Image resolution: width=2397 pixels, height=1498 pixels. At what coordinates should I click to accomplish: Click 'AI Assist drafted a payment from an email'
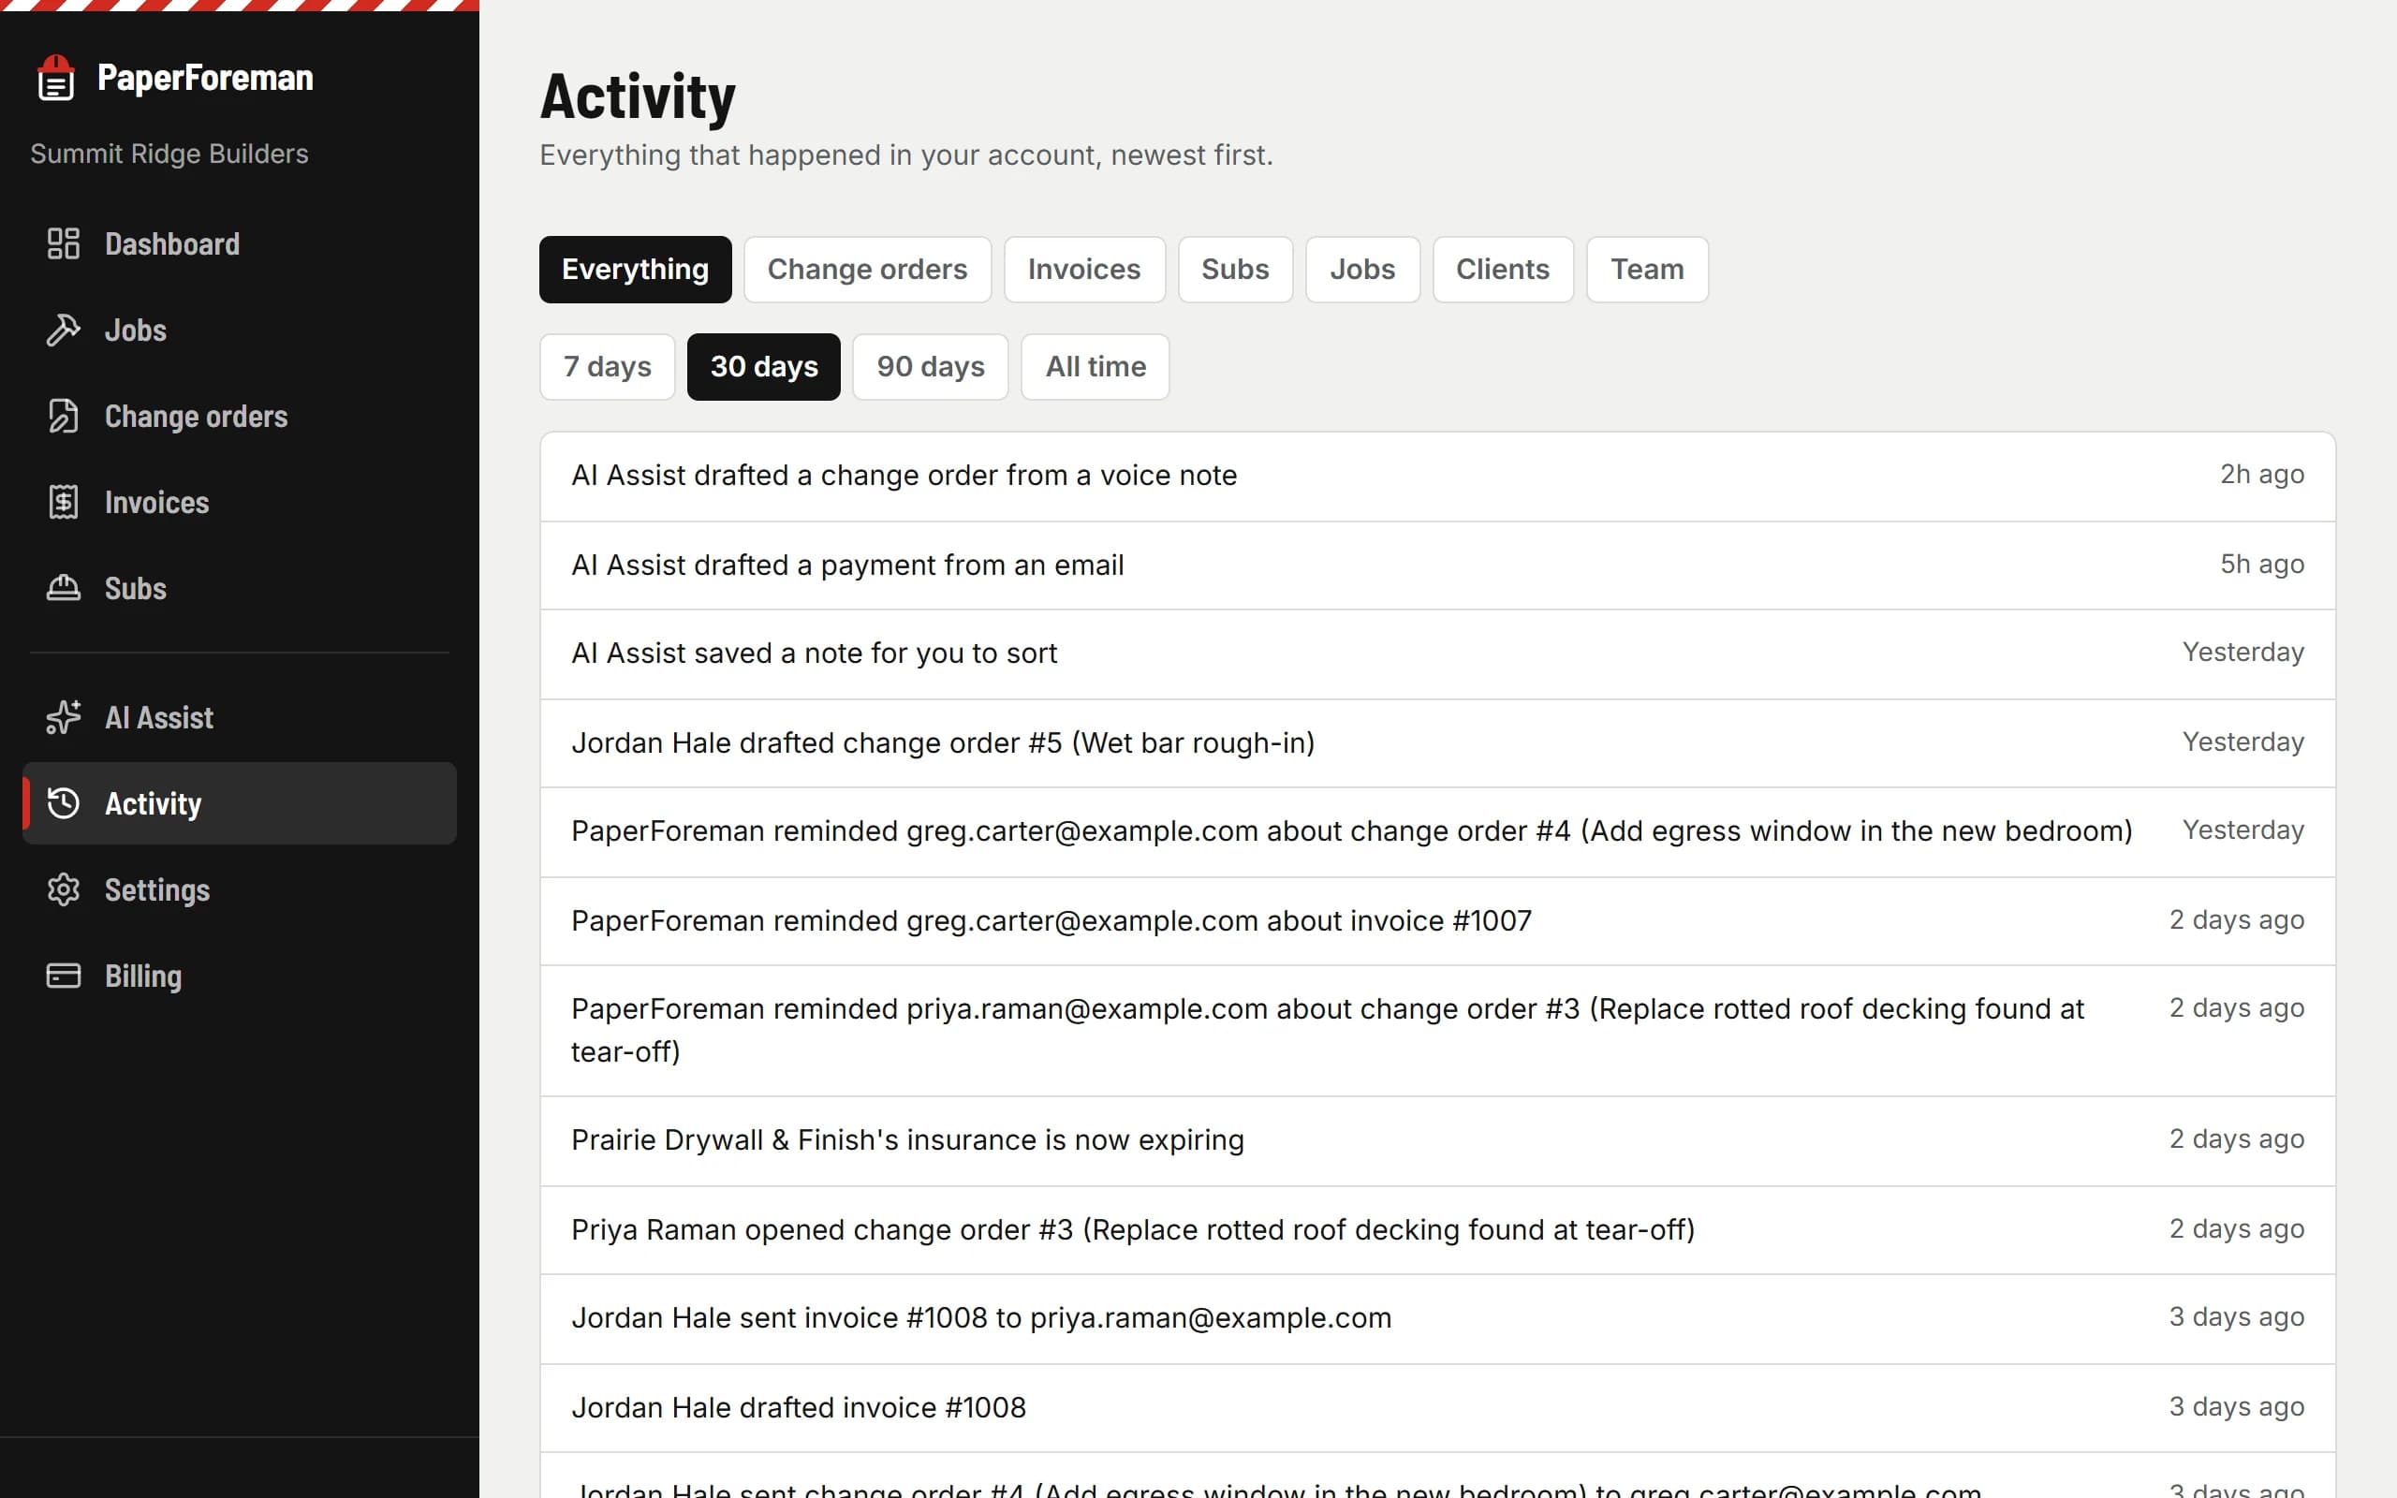pyautogui.click(x=1438, y=565)
